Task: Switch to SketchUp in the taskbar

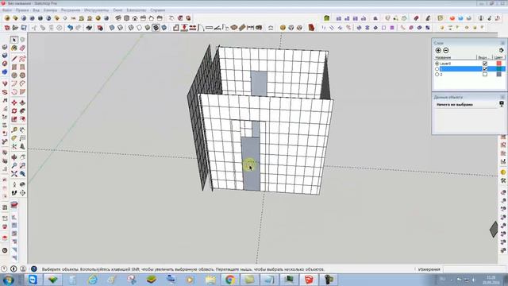Action: click(309, 280)
